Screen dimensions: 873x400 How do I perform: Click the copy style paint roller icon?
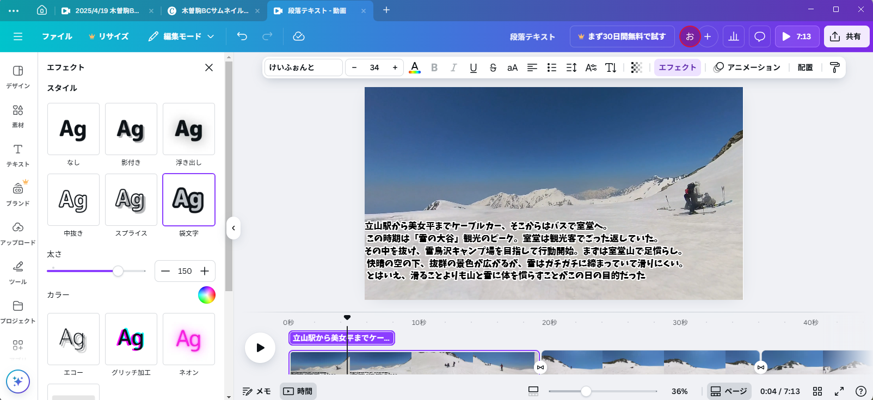coord(834,67)
